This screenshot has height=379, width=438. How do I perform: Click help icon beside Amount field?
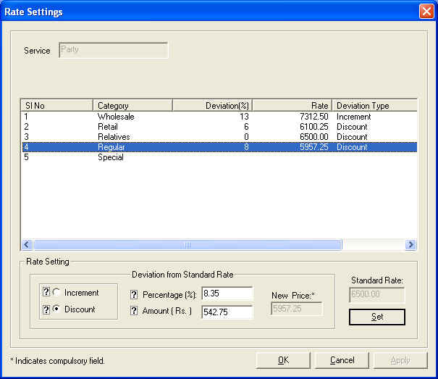click(x=134, y=310)
